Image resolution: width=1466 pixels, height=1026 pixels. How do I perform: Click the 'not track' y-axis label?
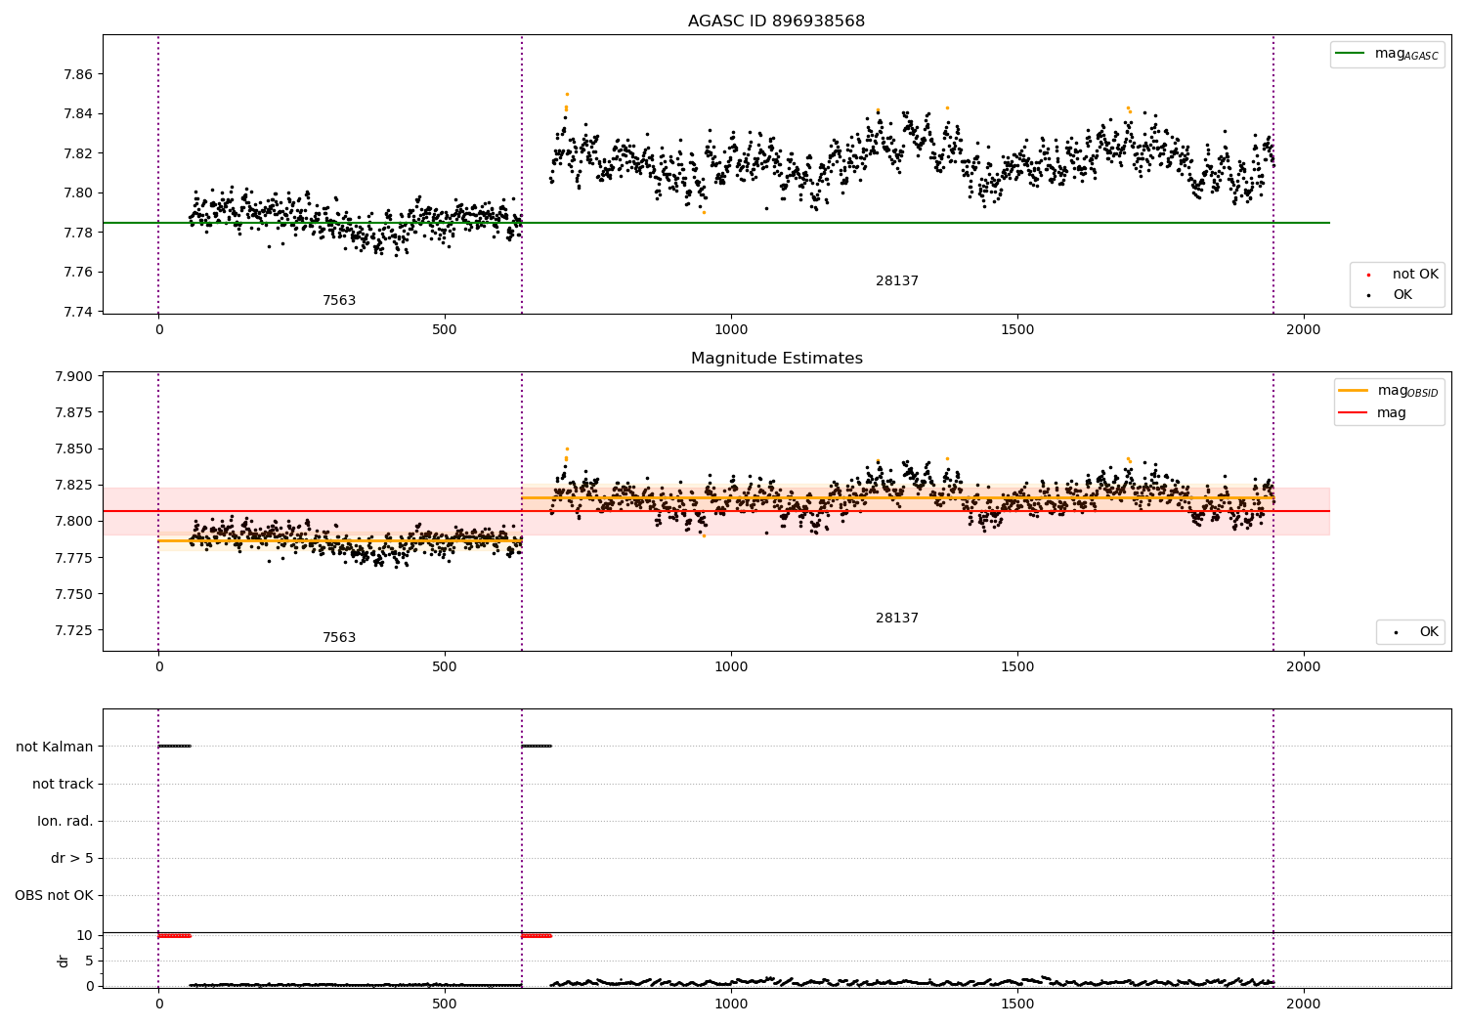point(63,784)
